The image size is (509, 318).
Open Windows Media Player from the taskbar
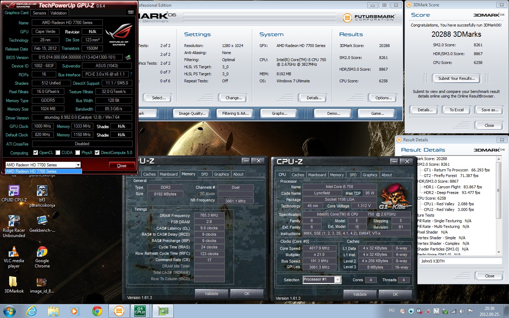pos(75,311)
